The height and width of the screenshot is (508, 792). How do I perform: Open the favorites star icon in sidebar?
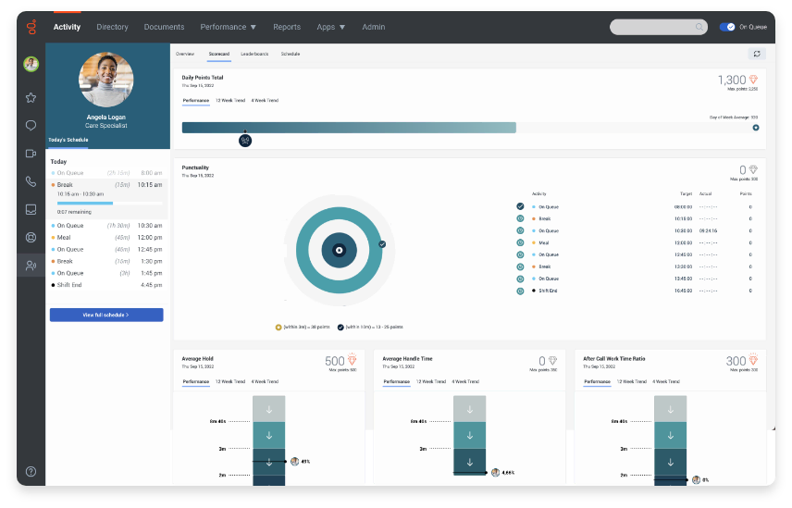click(x=31, y=97)
